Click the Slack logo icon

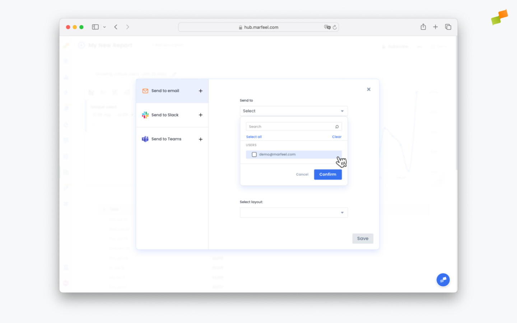click(x=145, y=115)
